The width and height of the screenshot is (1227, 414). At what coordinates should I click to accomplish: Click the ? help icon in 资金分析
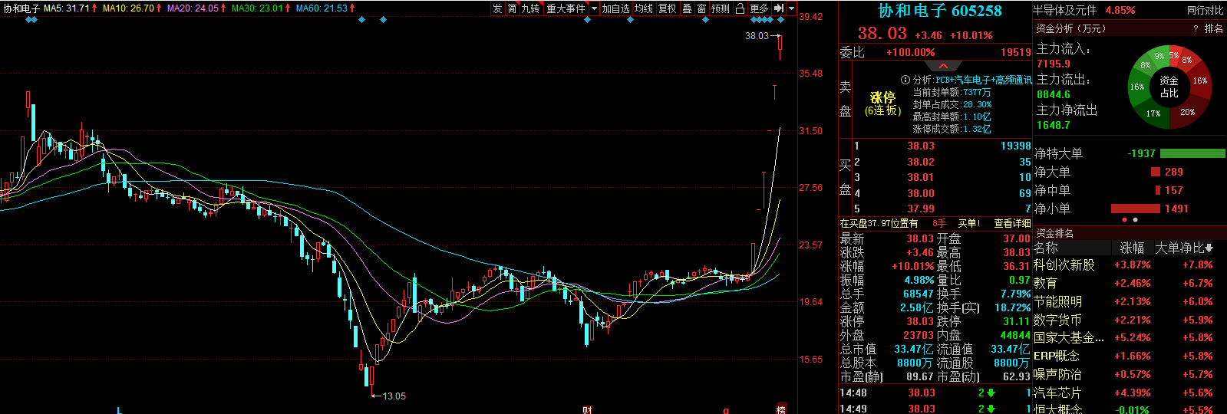pos(1196,28)
